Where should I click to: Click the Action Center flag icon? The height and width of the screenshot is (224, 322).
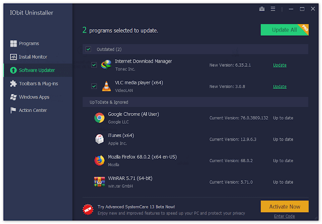[13, 110]
